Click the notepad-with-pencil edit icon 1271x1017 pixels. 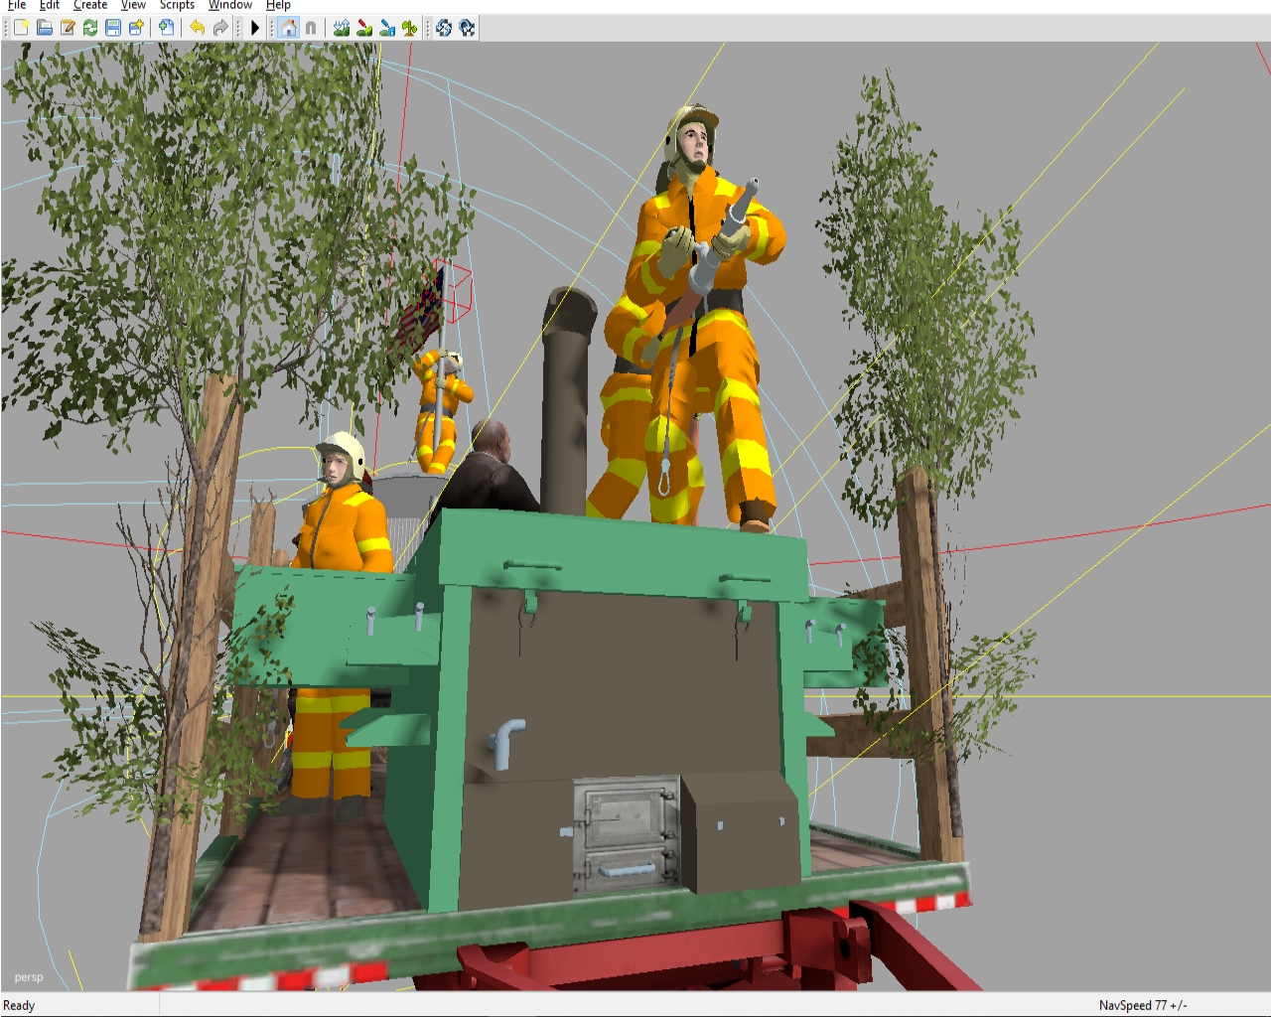tap(68, 28)
